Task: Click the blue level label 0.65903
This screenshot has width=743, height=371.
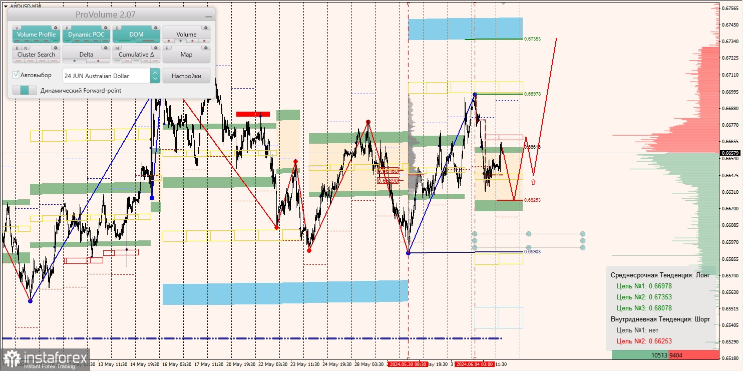Action: (x=532, y=251)
